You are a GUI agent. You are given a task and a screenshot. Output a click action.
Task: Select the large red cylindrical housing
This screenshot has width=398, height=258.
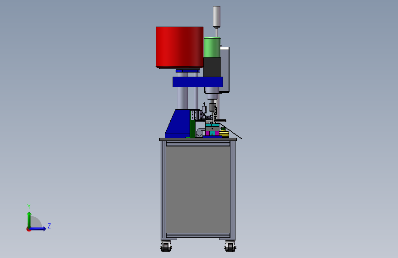[179, 47]
